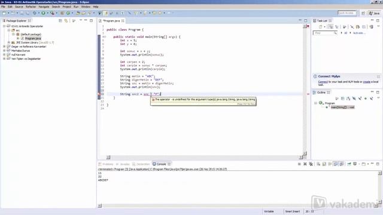The image size is (383, 215).
Task: Switch to the Problems tab
Action: click(x=106, y=164)
